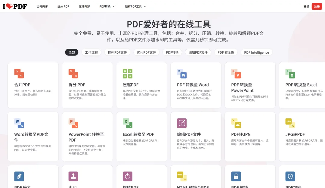Click the Split PDF (拆分 PDF) card icon
Screen dimensions: 325x188
click(73, 74)
